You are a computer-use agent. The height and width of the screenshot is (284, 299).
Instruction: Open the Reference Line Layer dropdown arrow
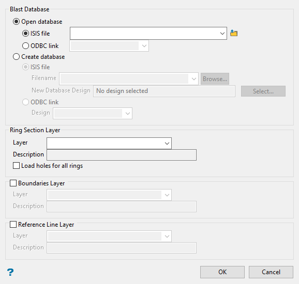coord(167,236)
